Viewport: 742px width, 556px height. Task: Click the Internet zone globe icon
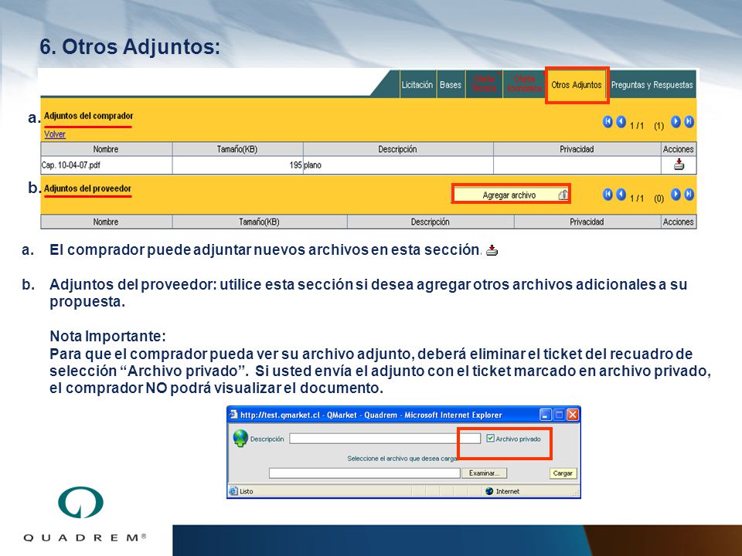[490, 491]
